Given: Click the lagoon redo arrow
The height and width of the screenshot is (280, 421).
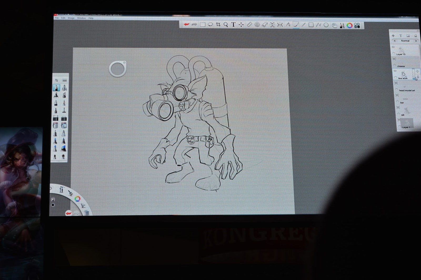Looking at the screenshot, I should (x=77, y=213).
